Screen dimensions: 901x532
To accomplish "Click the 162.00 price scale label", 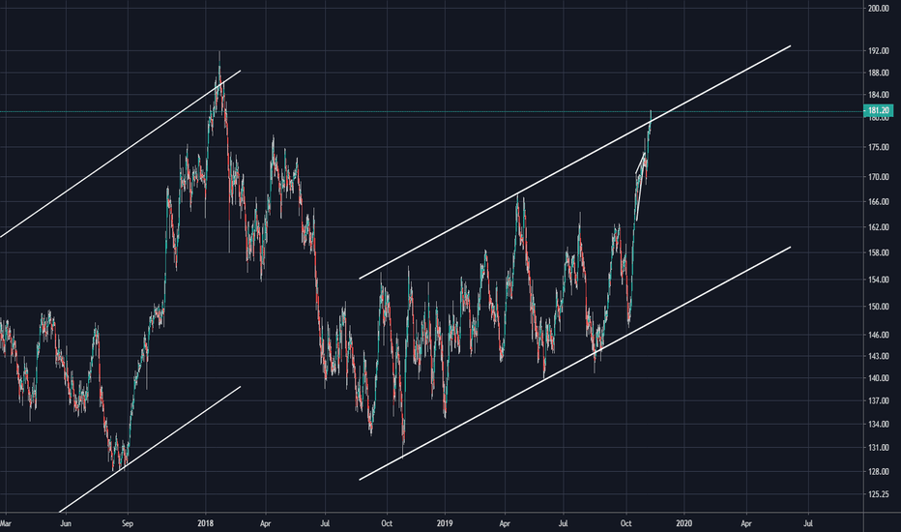I will pos(879,227).
